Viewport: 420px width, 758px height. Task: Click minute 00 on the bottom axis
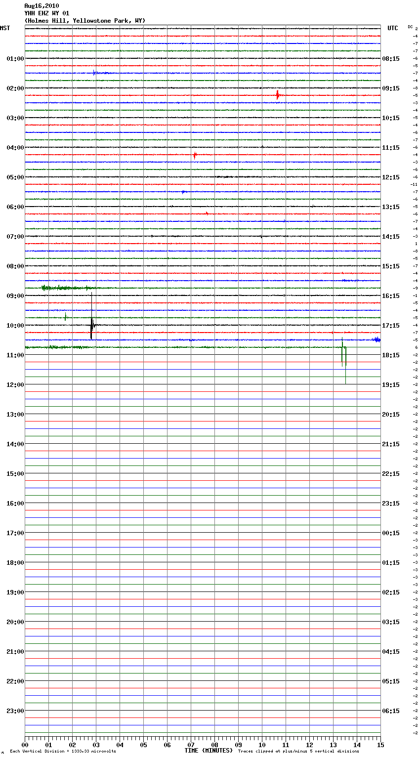[25, 745]
